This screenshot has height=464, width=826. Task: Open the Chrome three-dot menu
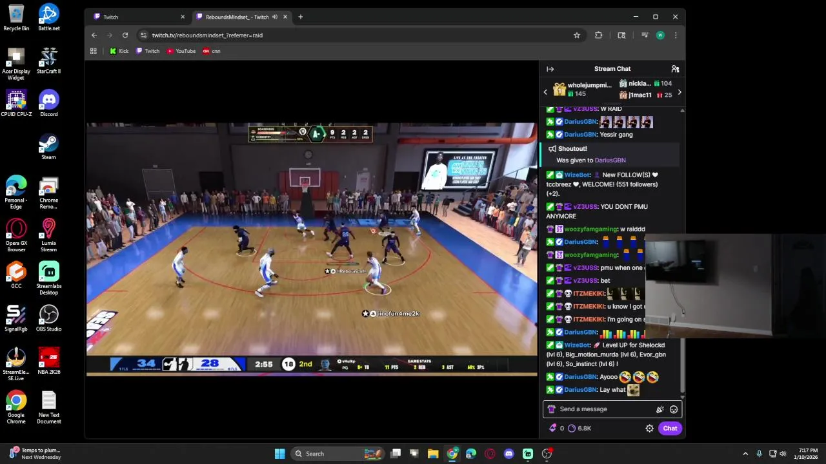click(676, 35)
